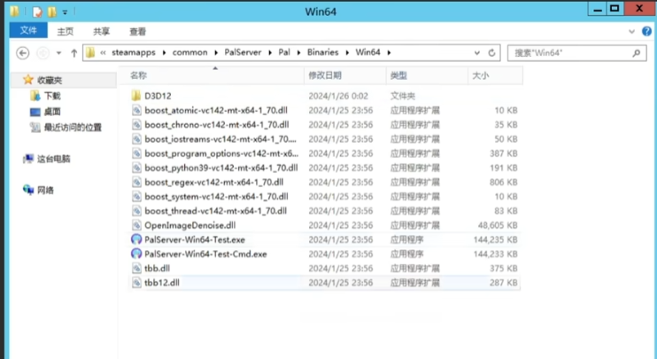Screen dimensions: 657x359
Task: Select steamapps in the address path
Action: coord(133,52)
